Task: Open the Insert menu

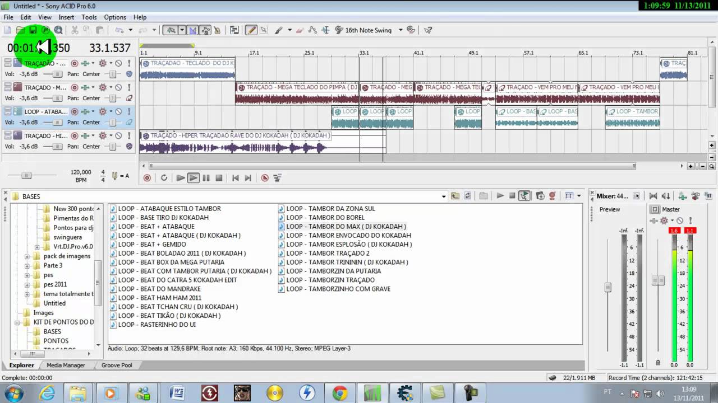Action: click(x=66, y=17)
